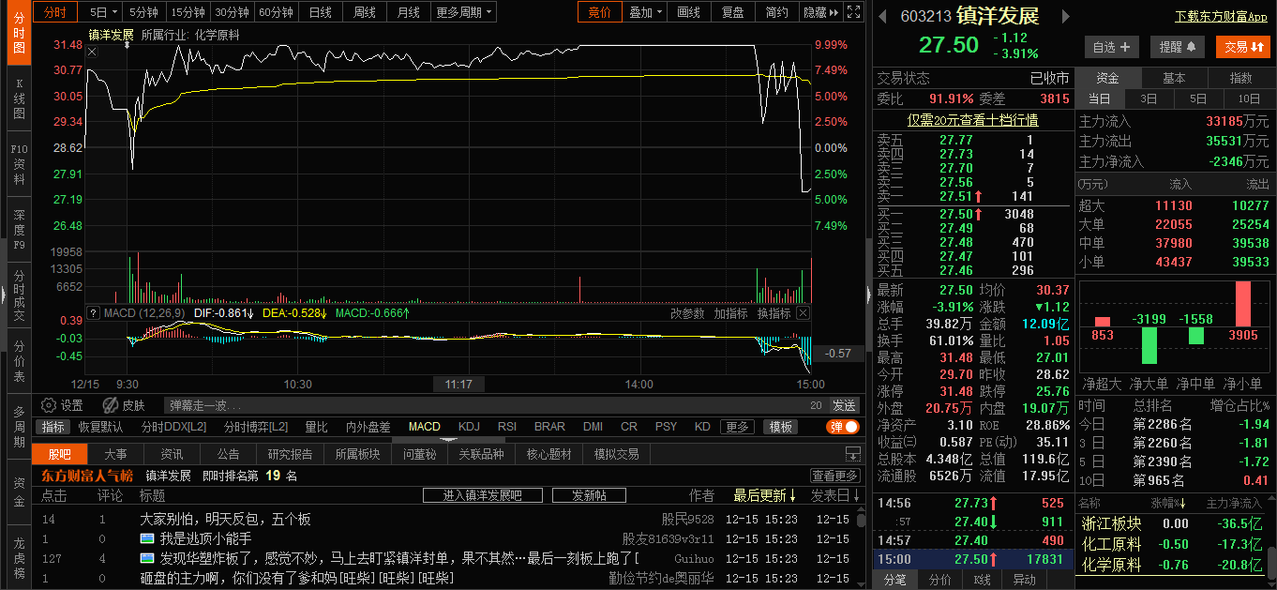Enable 画线 drawing mode
The image size is (1277, 590).
coord(689,12)
